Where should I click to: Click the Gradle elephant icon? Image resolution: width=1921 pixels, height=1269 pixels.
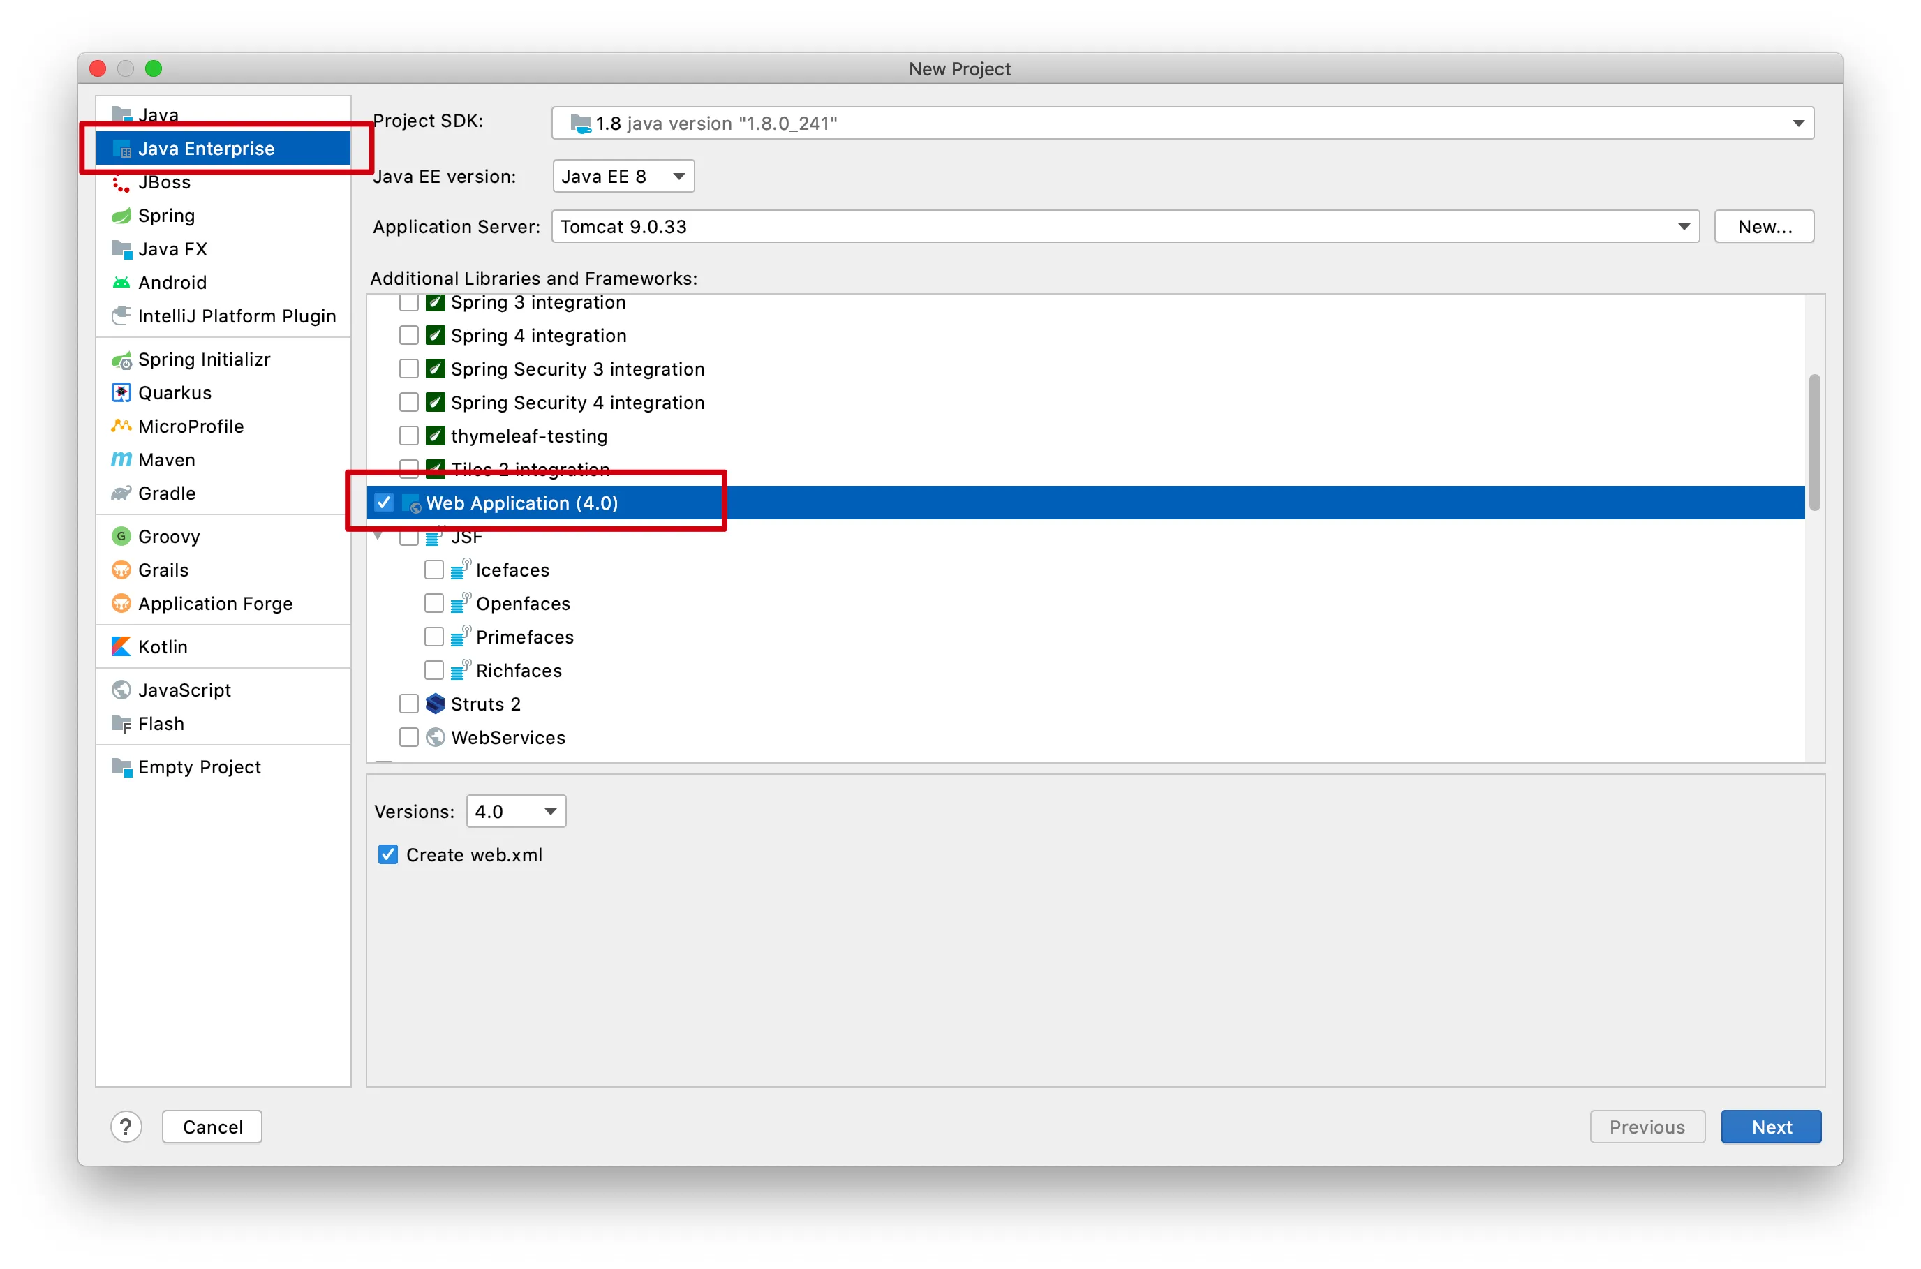(x=121, y=493)
